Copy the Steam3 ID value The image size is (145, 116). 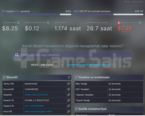pyautogui.click(x=68, y=106)
